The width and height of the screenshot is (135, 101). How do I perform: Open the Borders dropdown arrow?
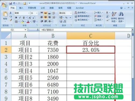(x=19, y=21)
